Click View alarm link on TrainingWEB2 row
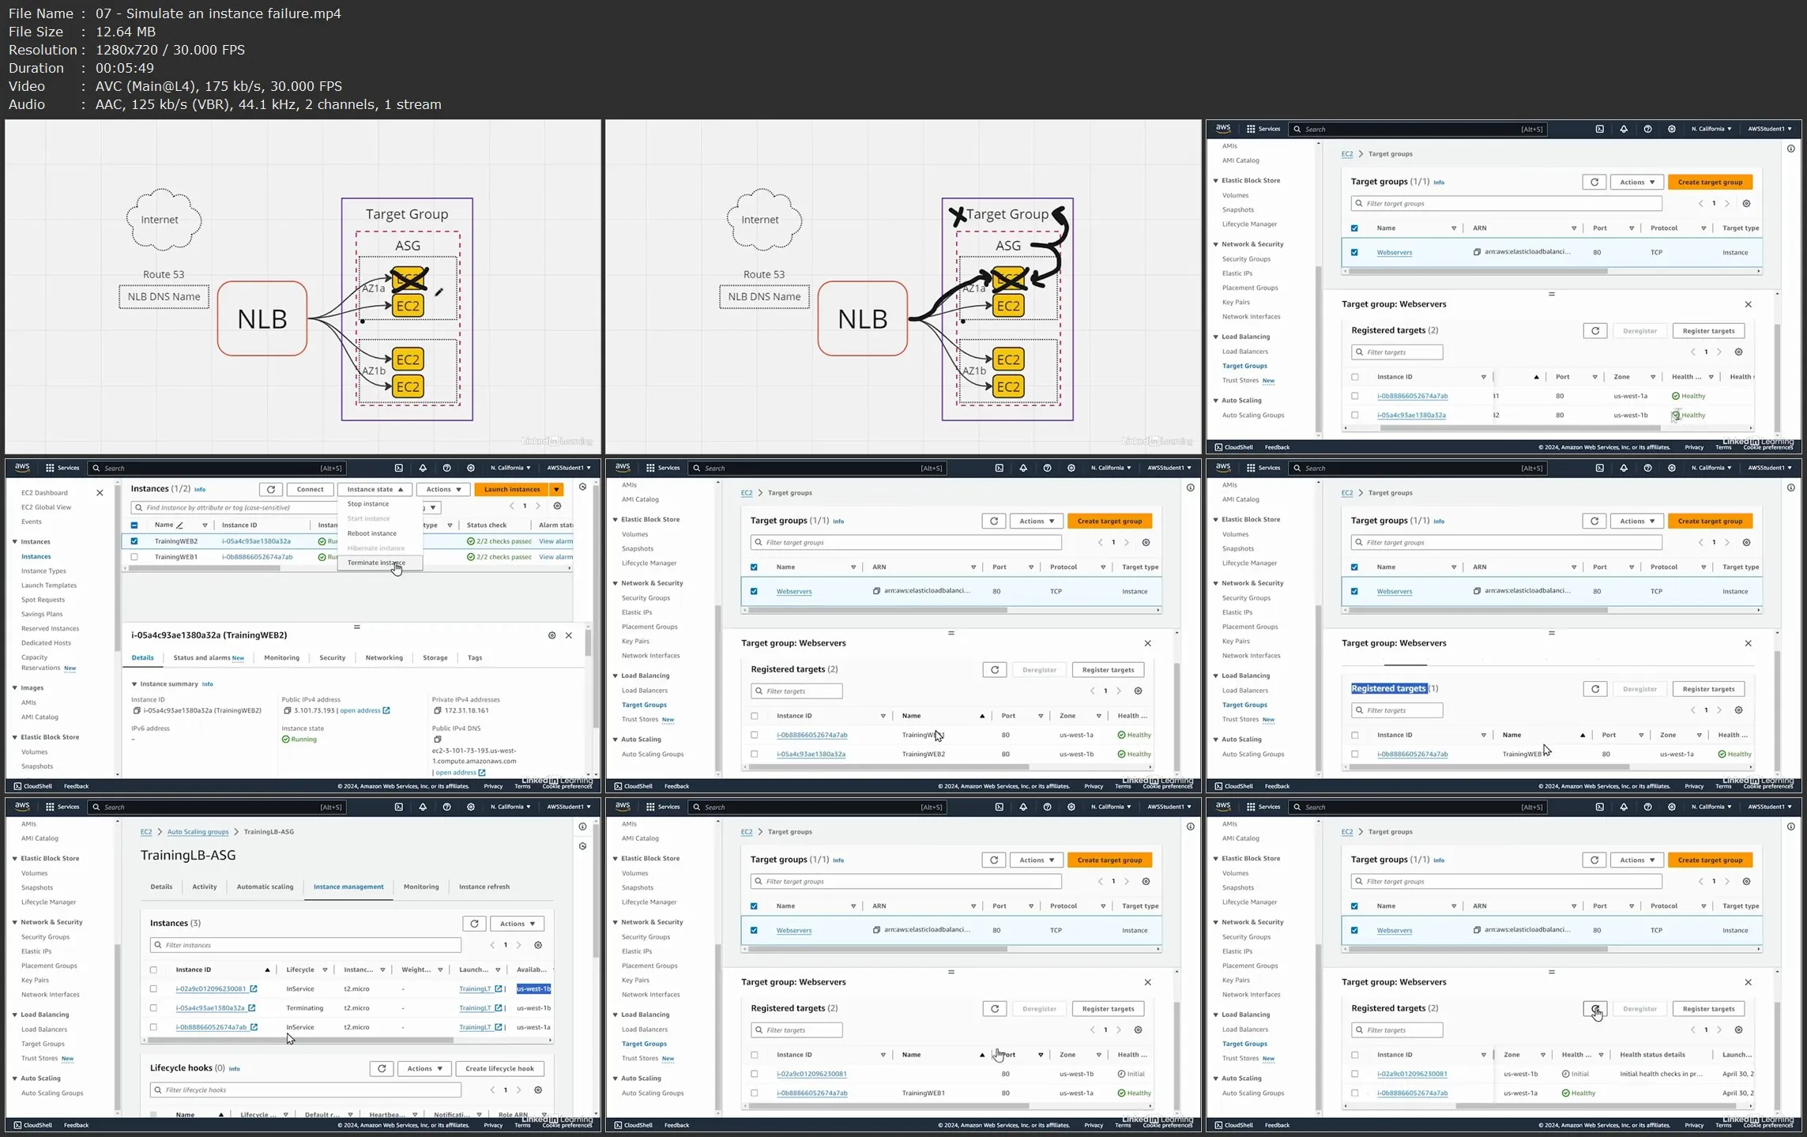This screenshot has height=1137, width=1807. 556,541
